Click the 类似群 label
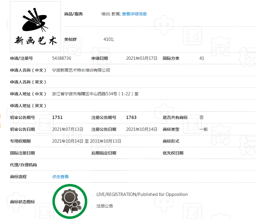 [x=70, y=39]
